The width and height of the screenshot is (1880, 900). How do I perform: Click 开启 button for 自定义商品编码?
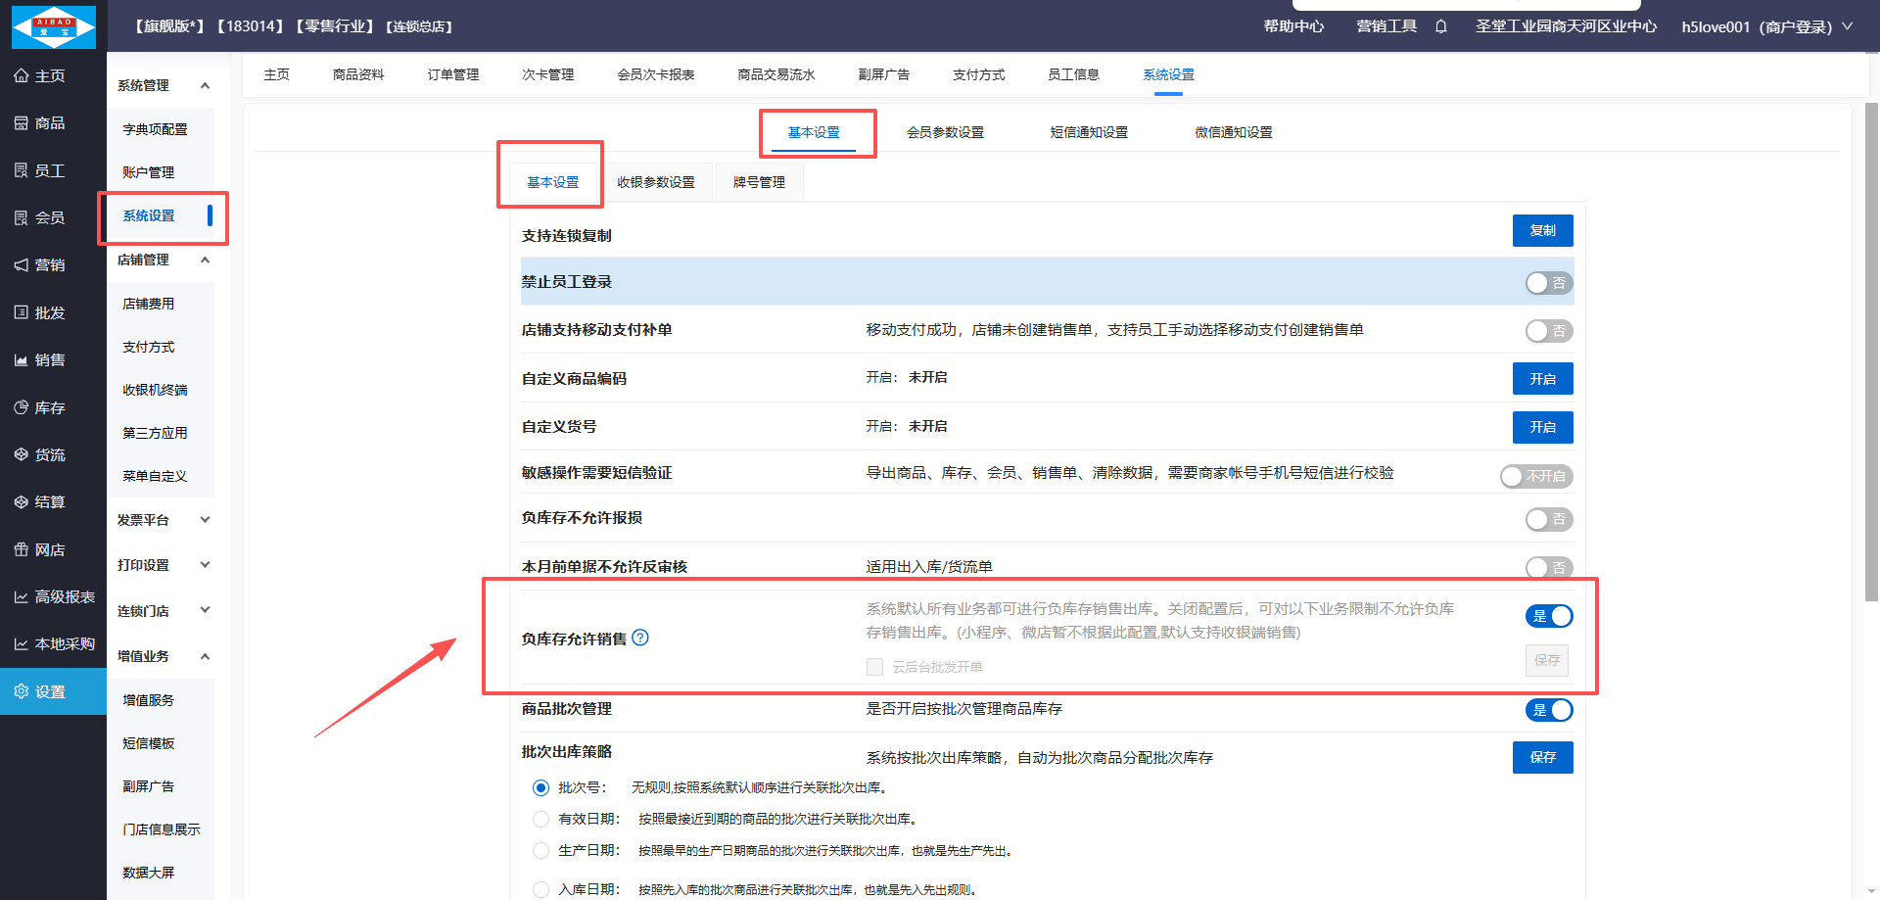click(x=1542, y=379)
